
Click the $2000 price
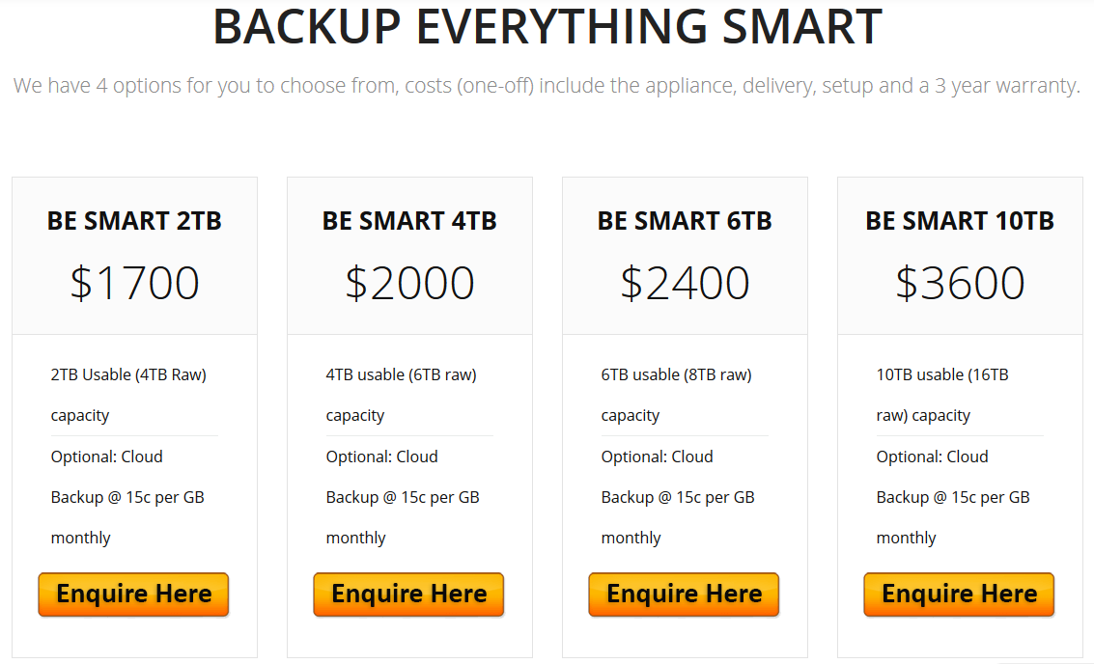coord(409,283)
